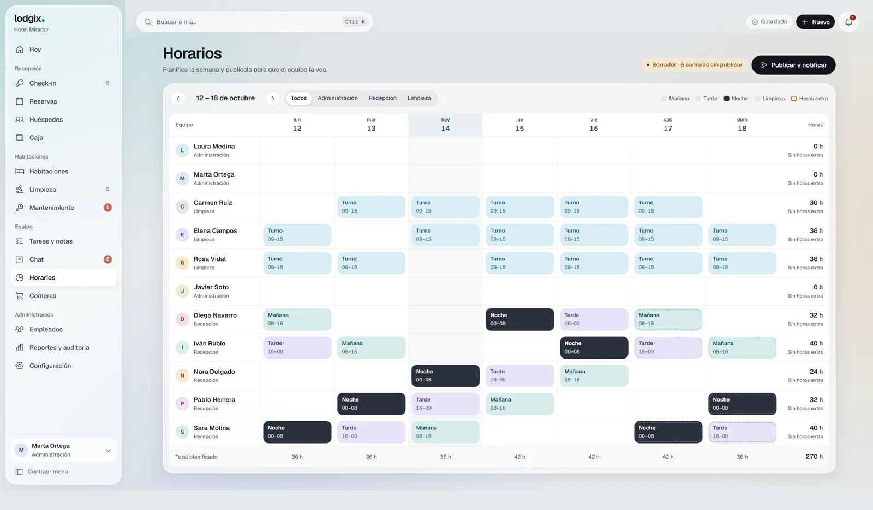Click the Nuevo button
The width and height of the screenshot is (873, 510).
(815, 22)
